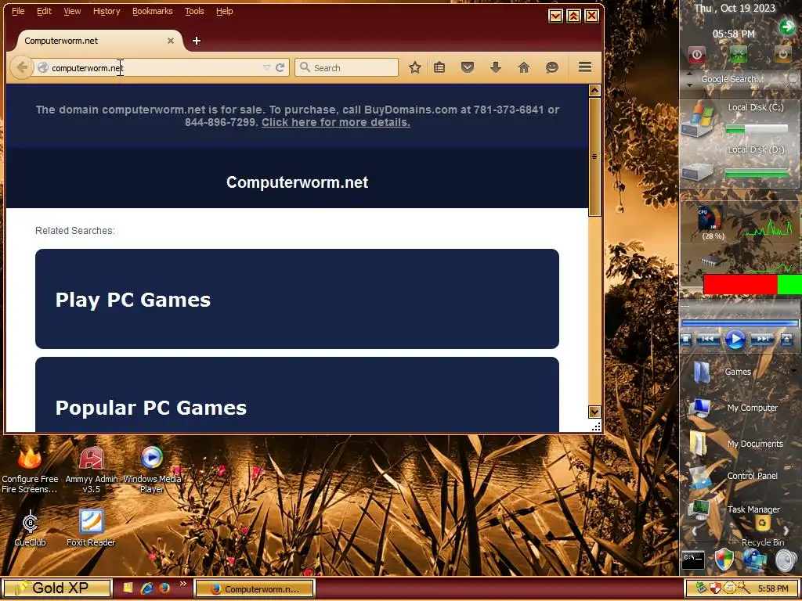Click the CPU meter gauge icon

(710, 219)
